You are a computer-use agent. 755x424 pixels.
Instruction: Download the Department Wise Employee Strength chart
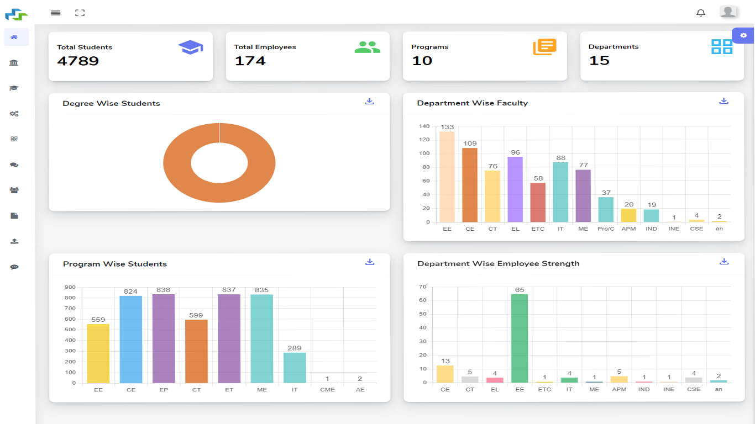coord(724,262)
